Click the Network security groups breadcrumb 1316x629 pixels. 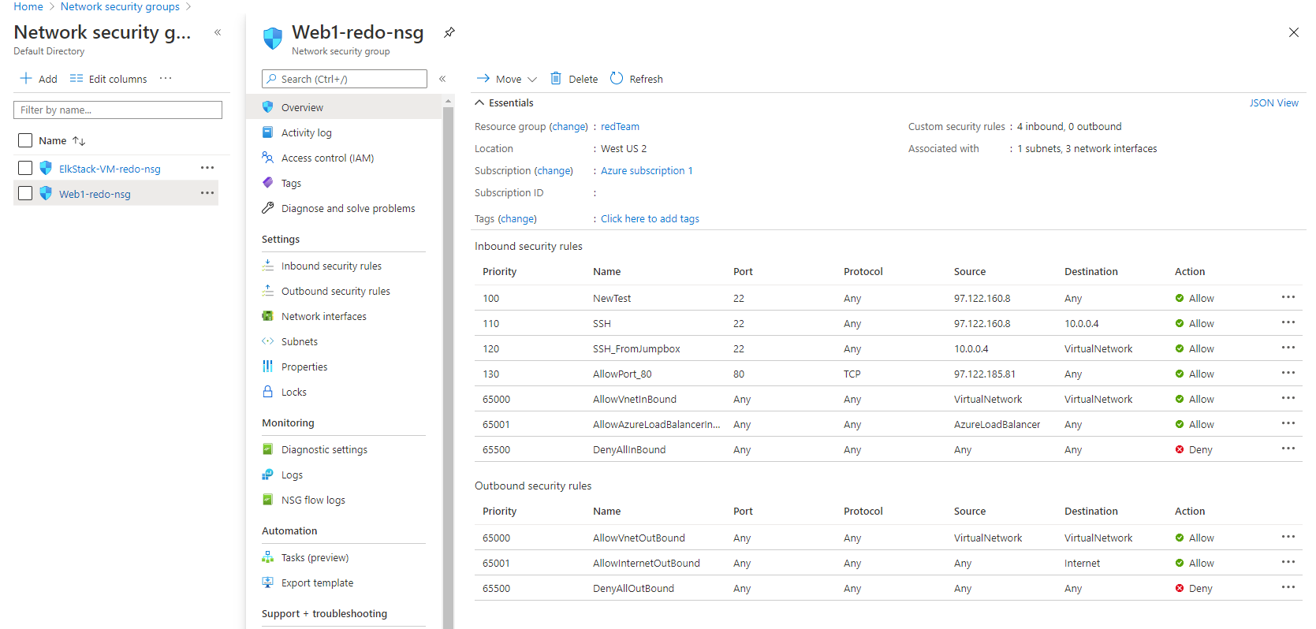point(120,6)
